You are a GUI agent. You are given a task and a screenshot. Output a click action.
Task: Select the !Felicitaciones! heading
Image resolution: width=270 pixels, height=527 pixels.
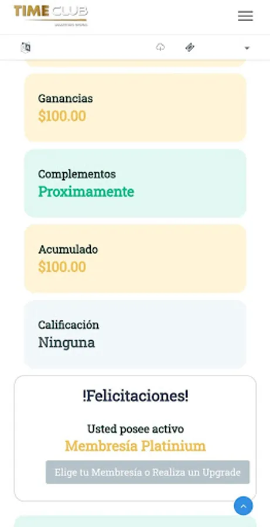[x=135, y=396]
